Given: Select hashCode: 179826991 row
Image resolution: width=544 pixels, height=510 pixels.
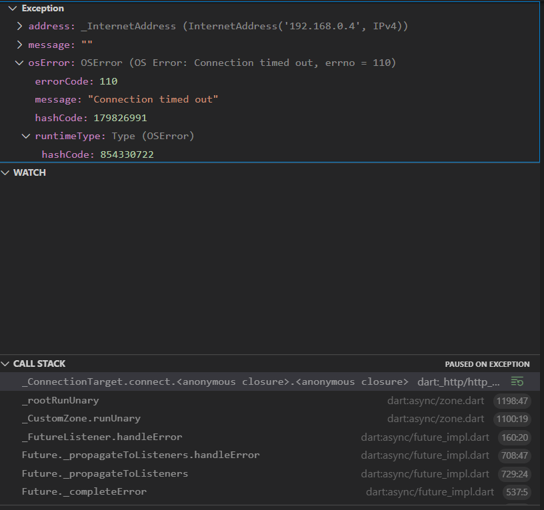Looking at the screenshot, I should (270, 118).
